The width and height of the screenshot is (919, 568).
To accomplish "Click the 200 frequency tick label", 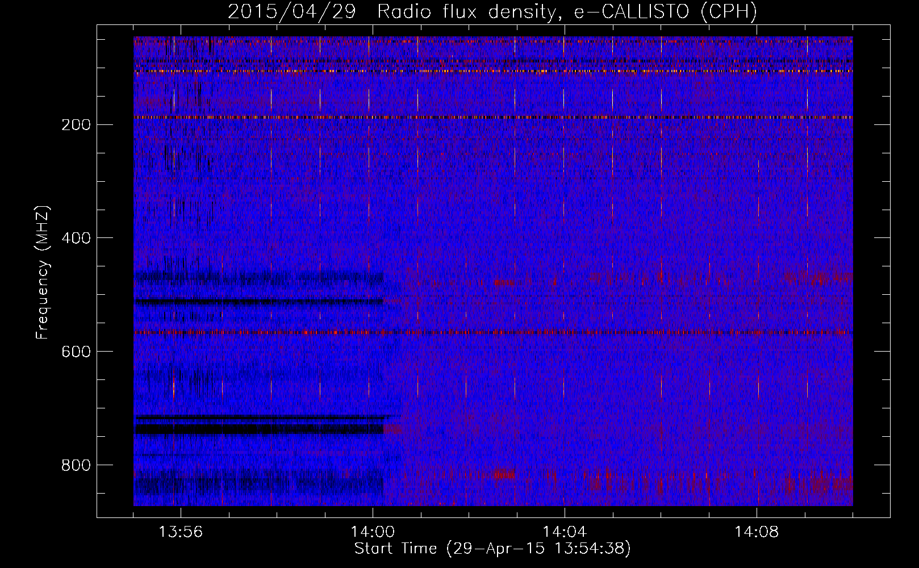I will (x=76, y=125).
